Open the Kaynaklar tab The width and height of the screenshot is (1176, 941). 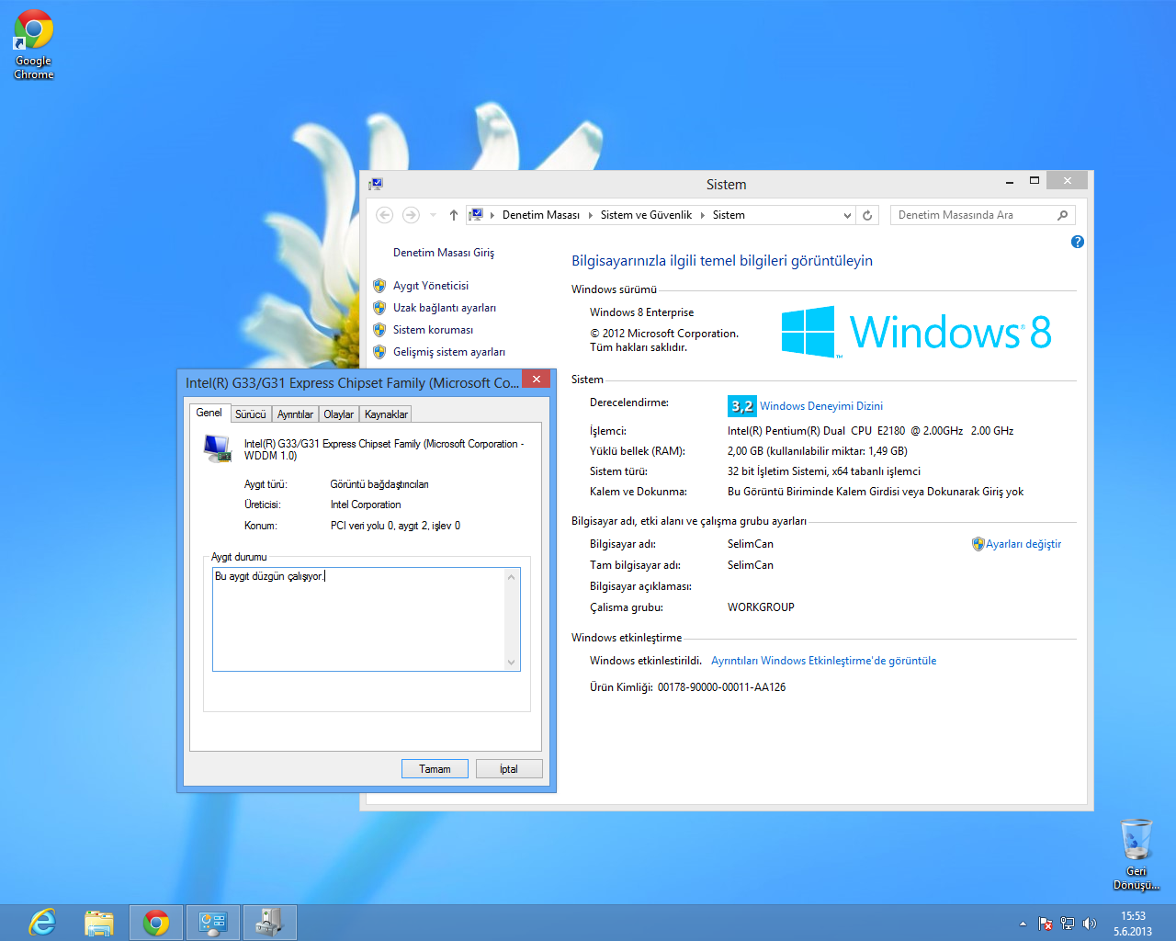coord(386,414)
